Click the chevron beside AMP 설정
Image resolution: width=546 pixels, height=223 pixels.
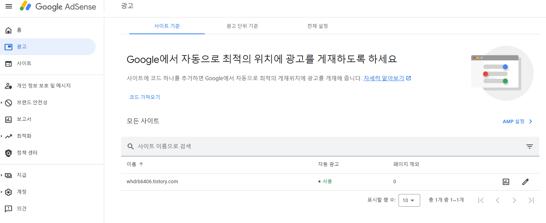click(530, 121)
